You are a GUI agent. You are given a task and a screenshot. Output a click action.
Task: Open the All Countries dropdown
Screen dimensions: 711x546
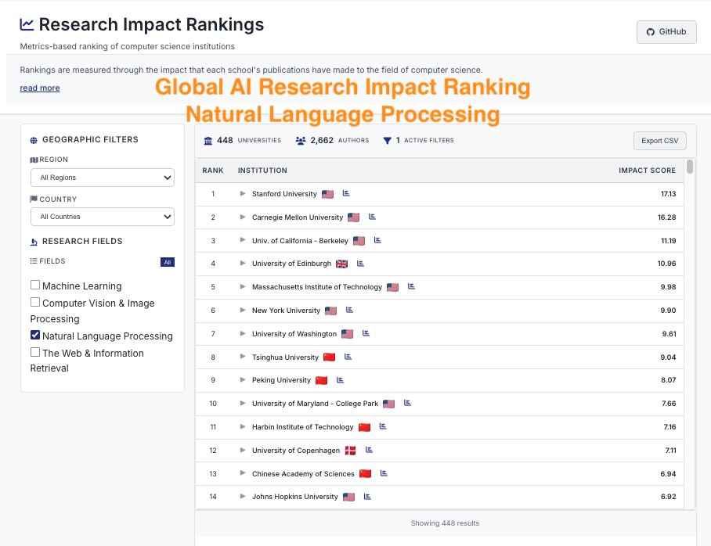pyautogui.click(x=103, y=217)
